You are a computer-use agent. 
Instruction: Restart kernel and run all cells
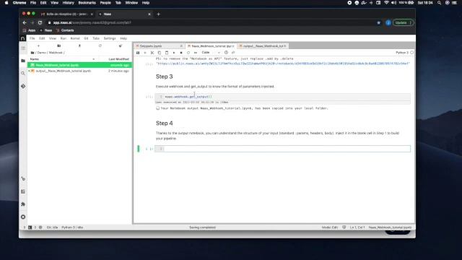click(x=196, y=53)
